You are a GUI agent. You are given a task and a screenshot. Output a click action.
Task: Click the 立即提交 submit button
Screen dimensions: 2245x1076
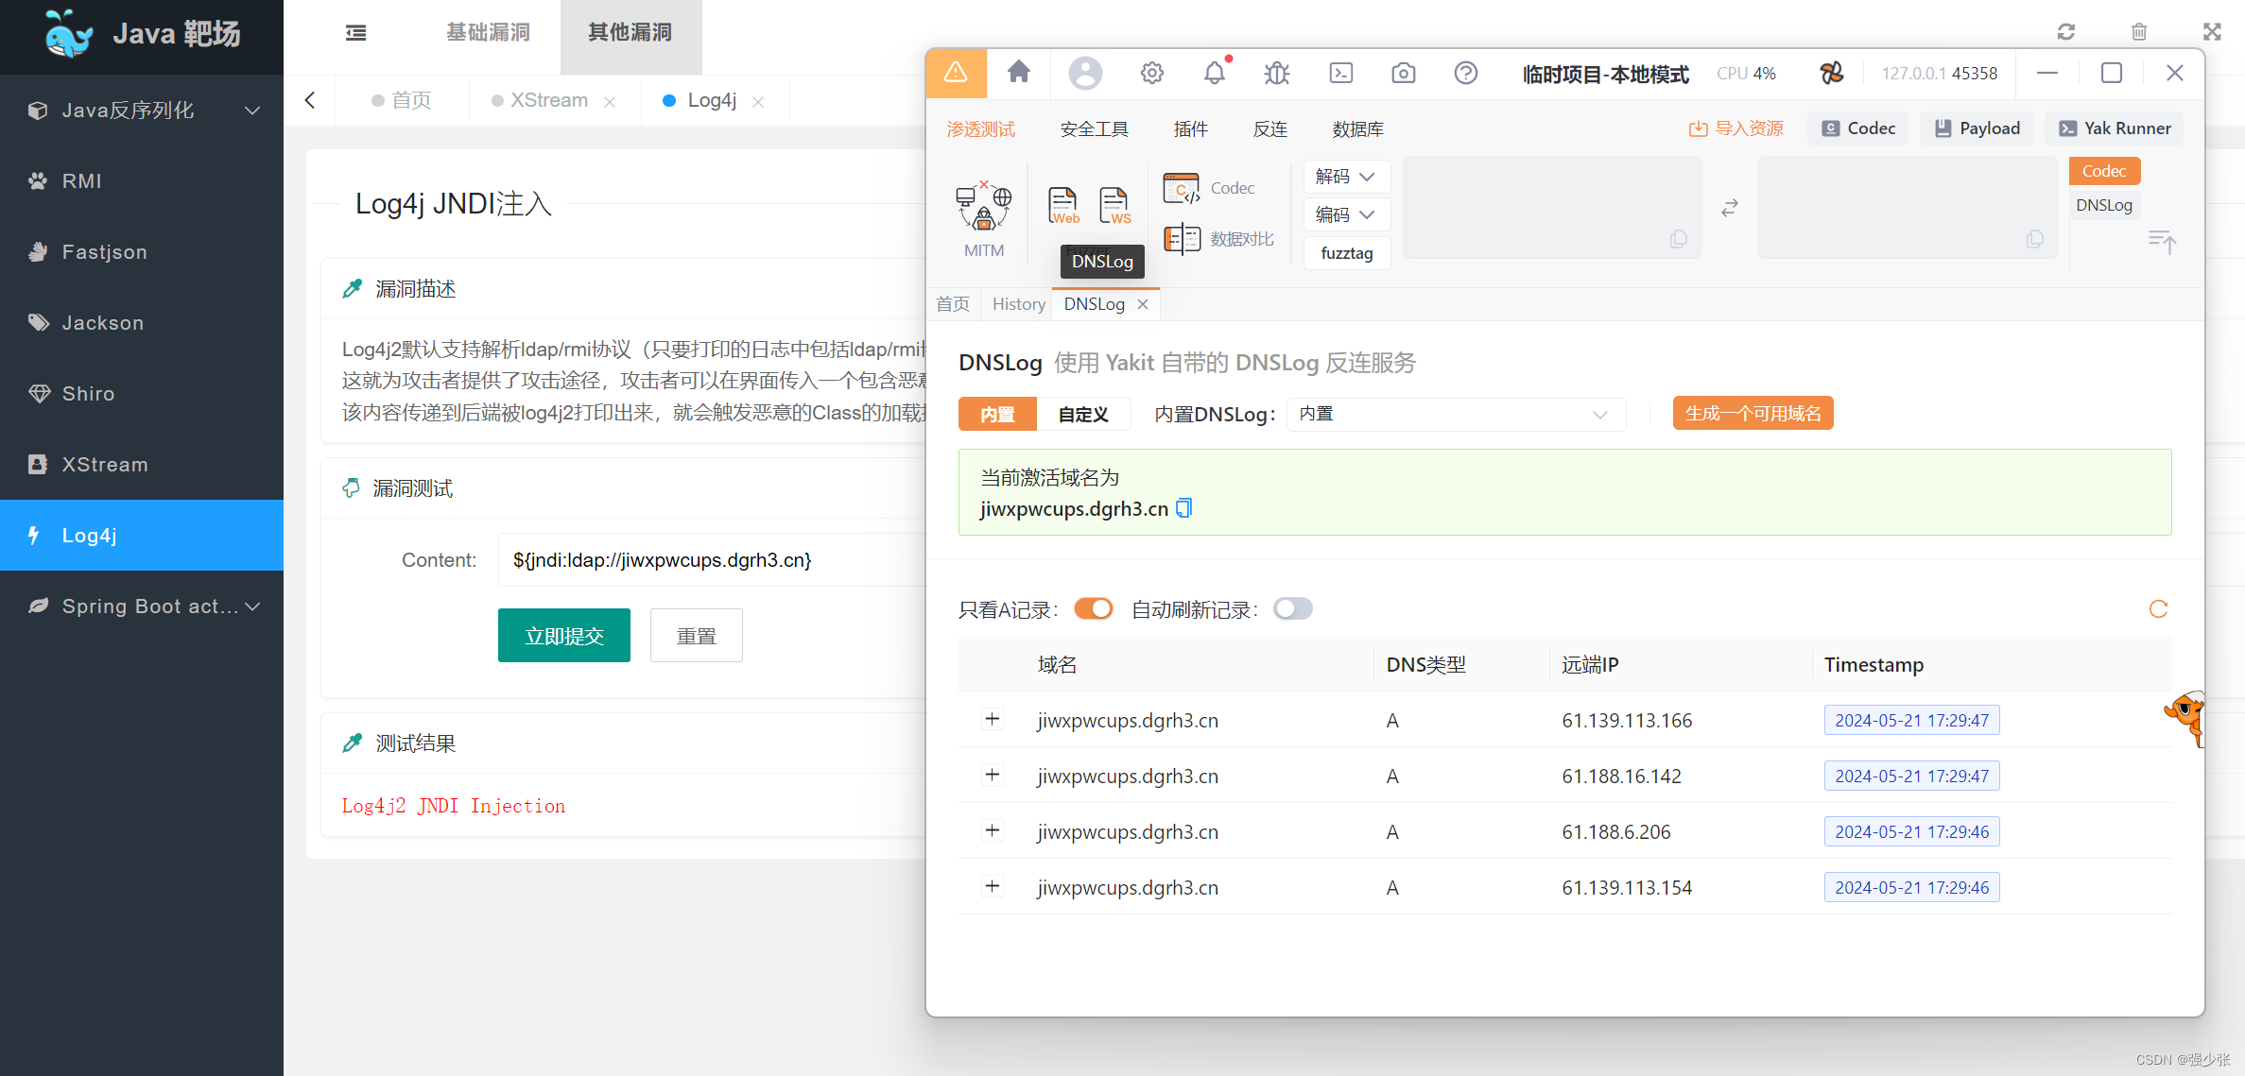click(564, 636)
